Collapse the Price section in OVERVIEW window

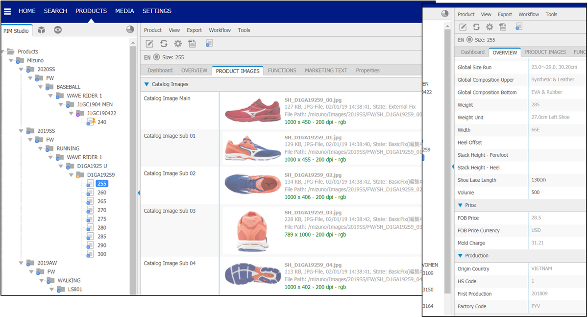460,205
